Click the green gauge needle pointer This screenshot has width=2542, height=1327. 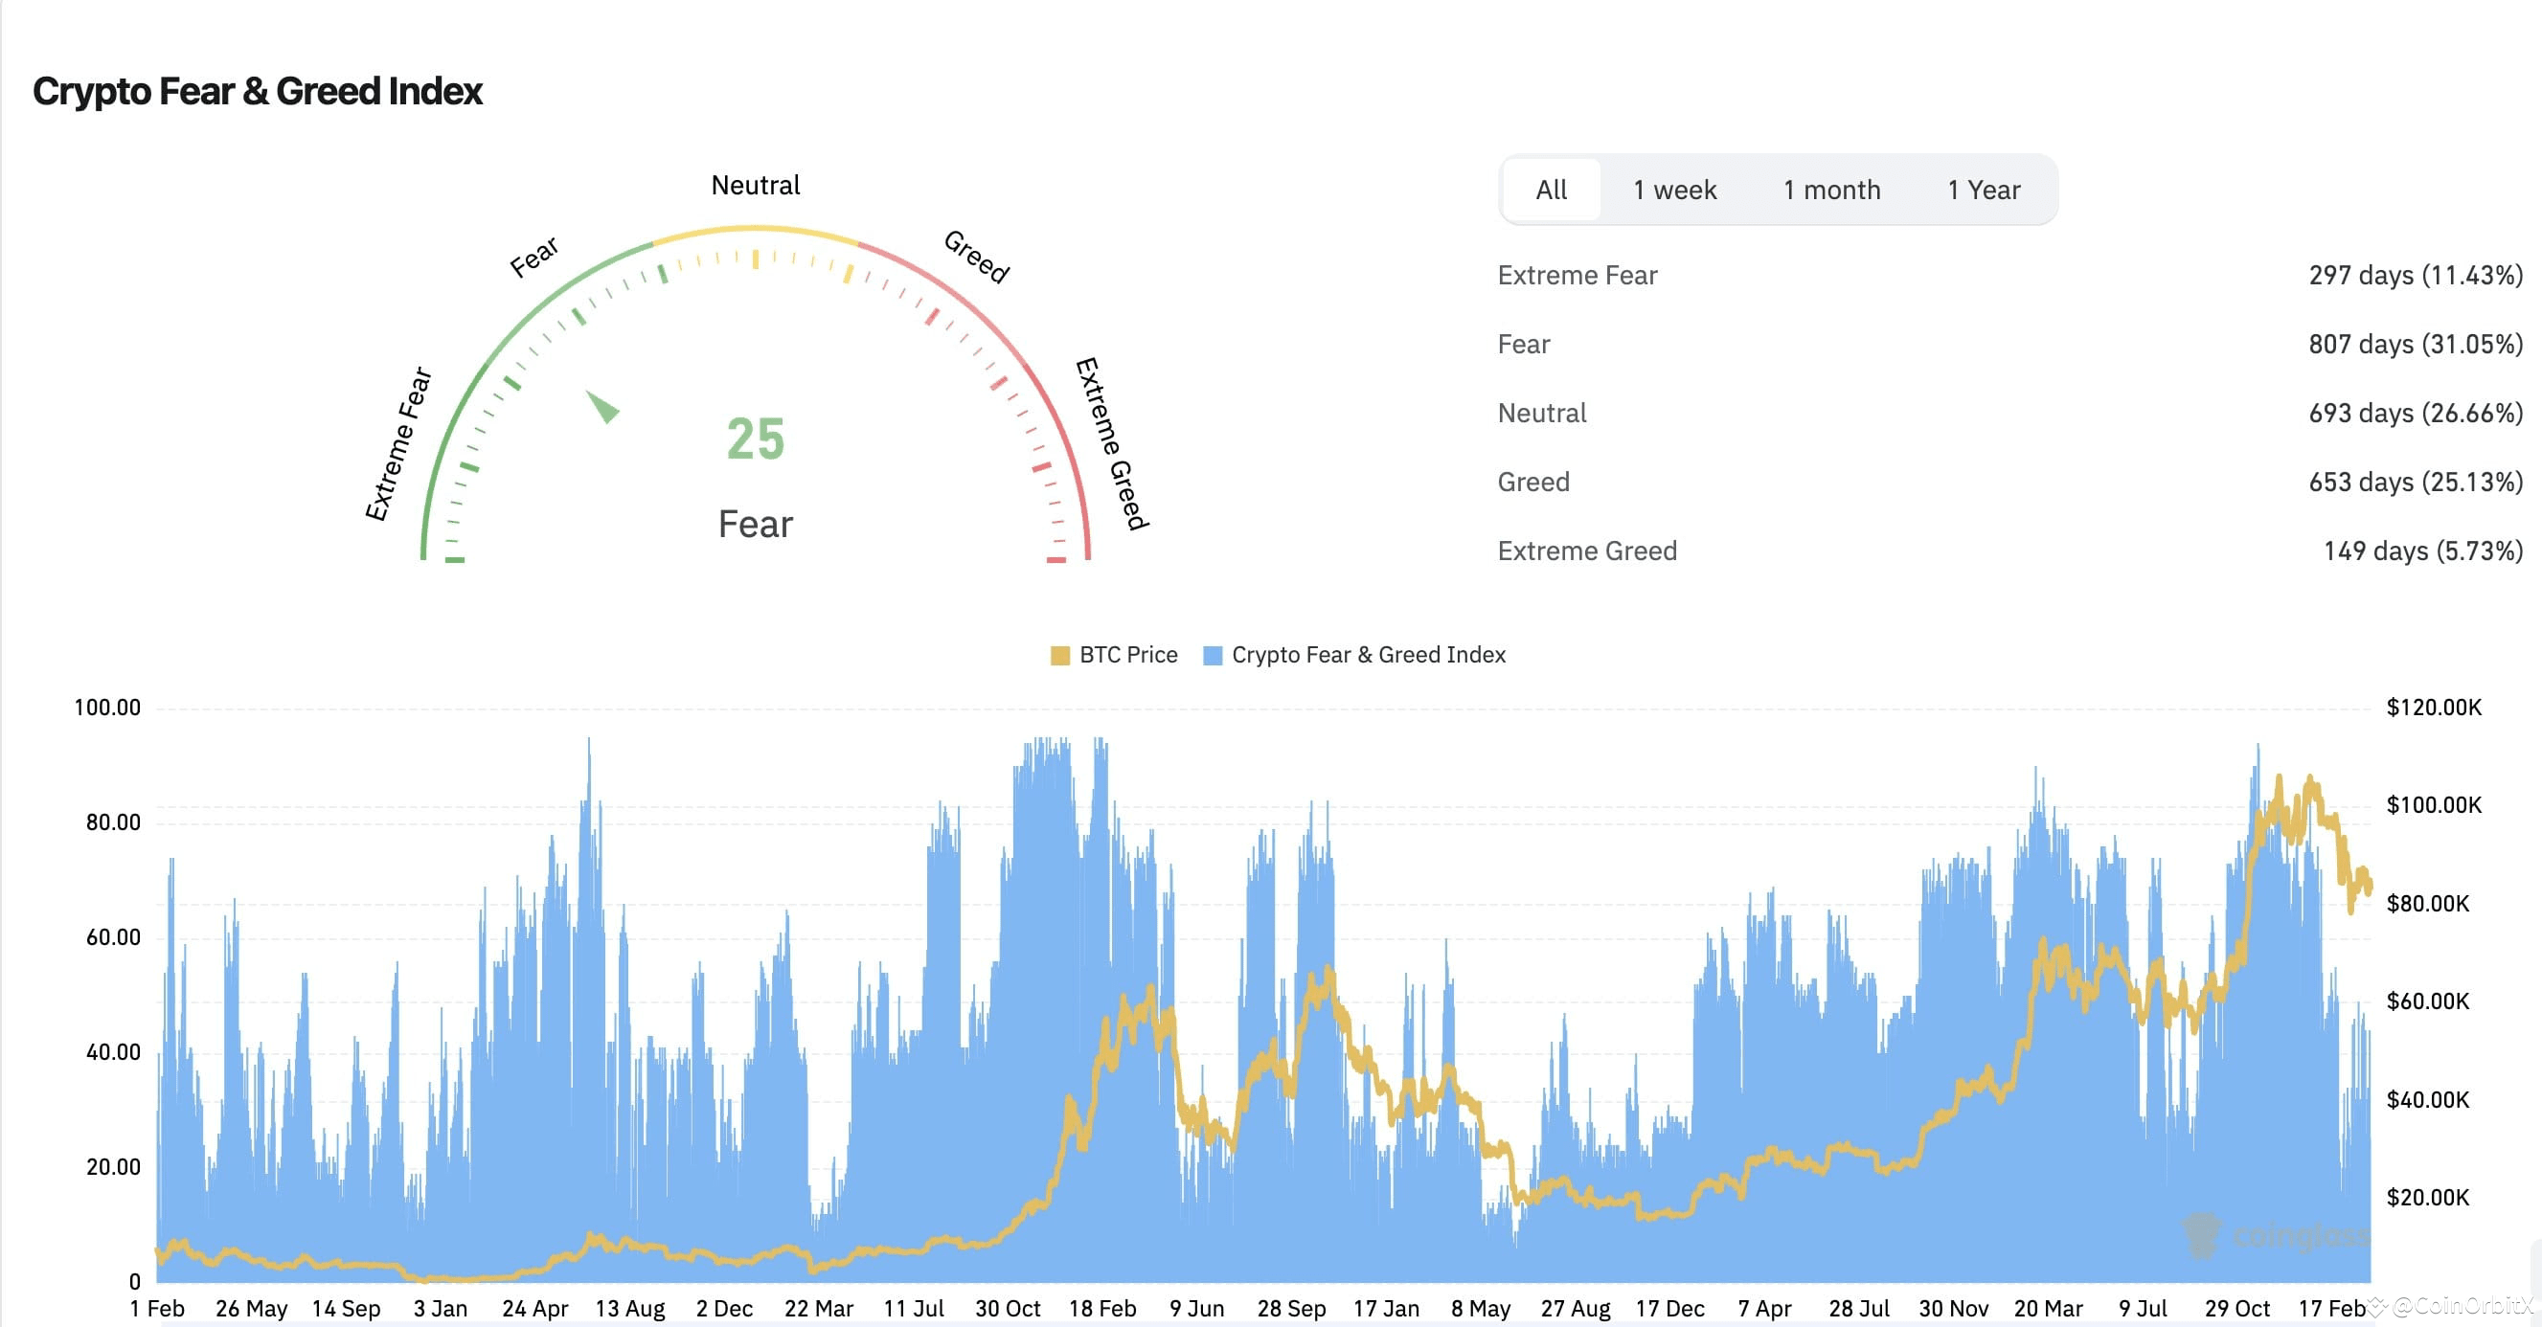[x=603, y=407]
